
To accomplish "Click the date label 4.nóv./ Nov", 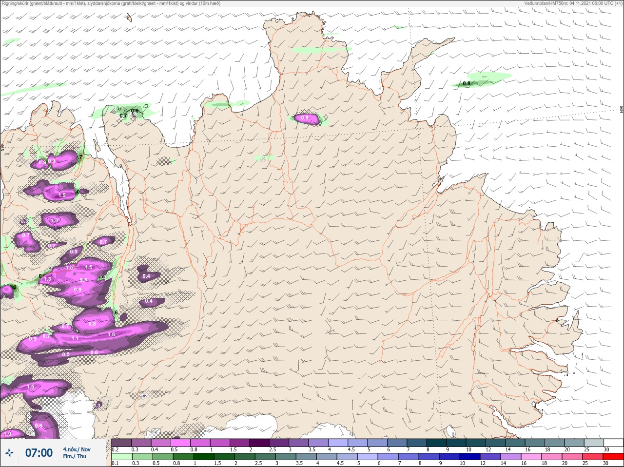I will (77, 449).
